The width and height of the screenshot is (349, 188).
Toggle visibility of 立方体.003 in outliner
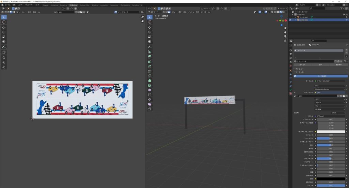347,20
